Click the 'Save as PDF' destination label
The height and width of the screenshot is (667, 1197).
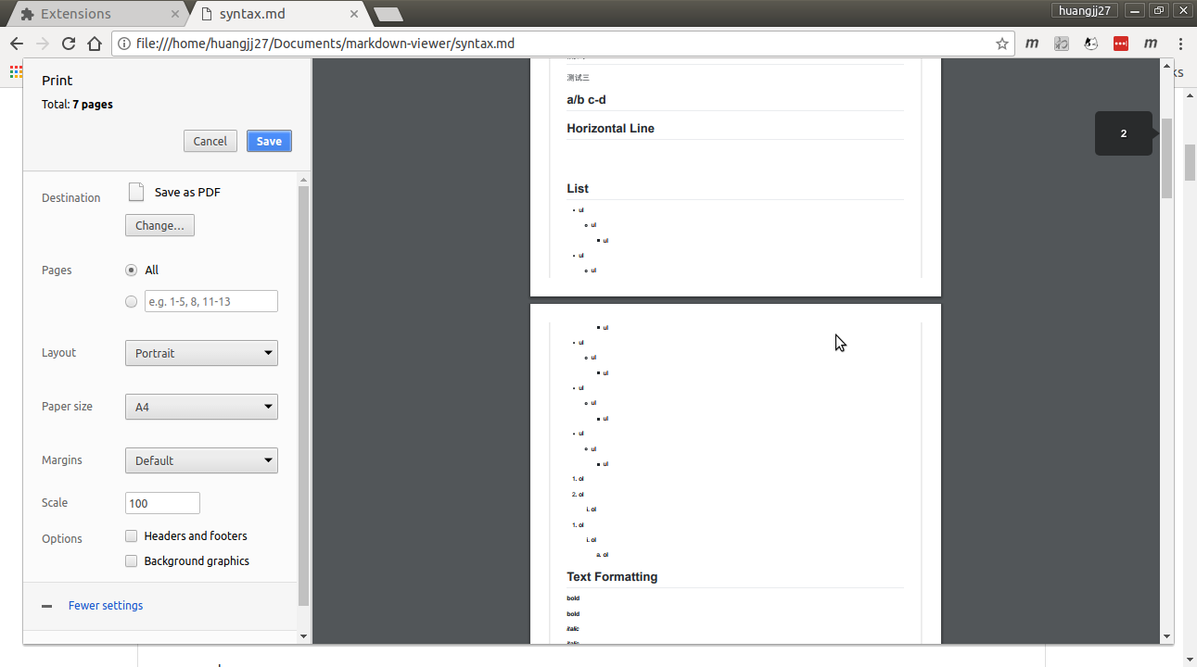[x=187, y=193]
